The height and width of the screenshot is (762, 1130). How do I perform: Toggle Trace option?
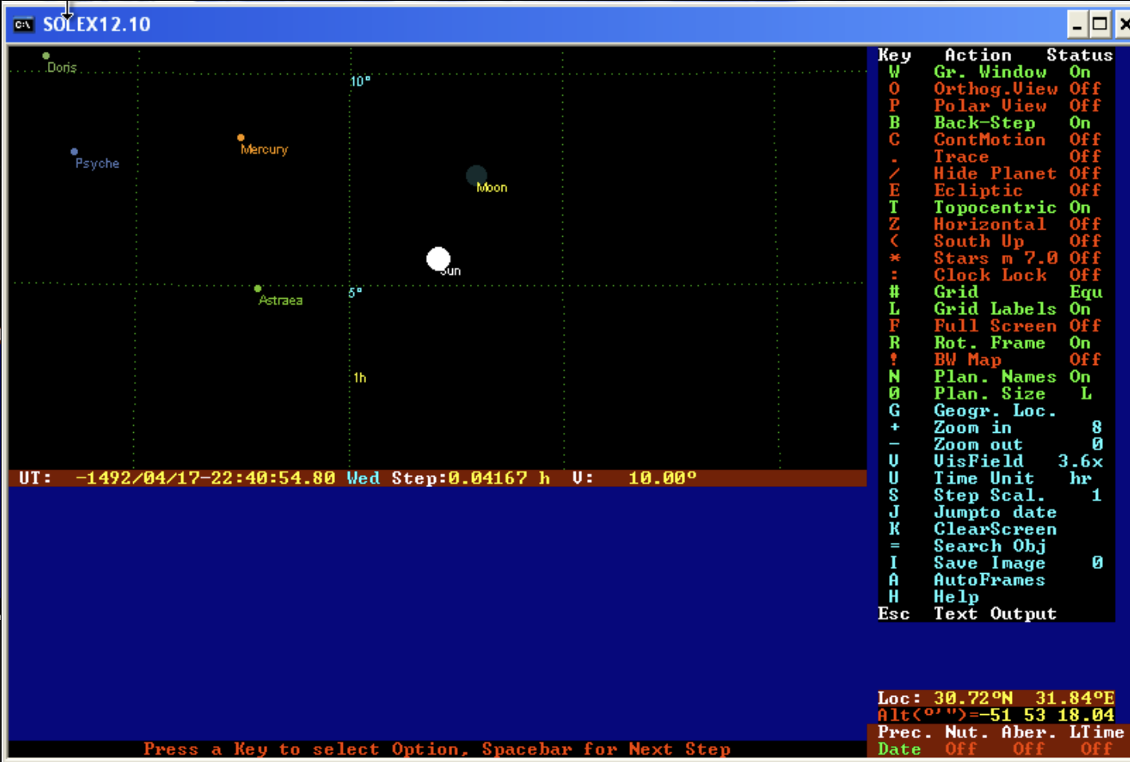tap(995, 156)
